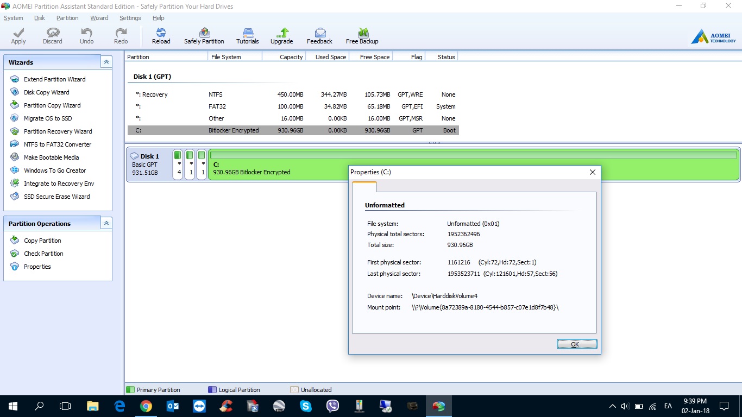Screen dimensions: 742x417
Task: Open the Make Bootable Media wizard
Action: pos(51,157)
